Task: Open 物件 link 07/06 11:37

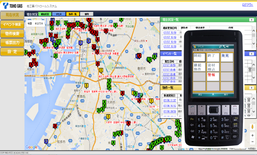Action: pyautogui.click(x=169, y=100)
